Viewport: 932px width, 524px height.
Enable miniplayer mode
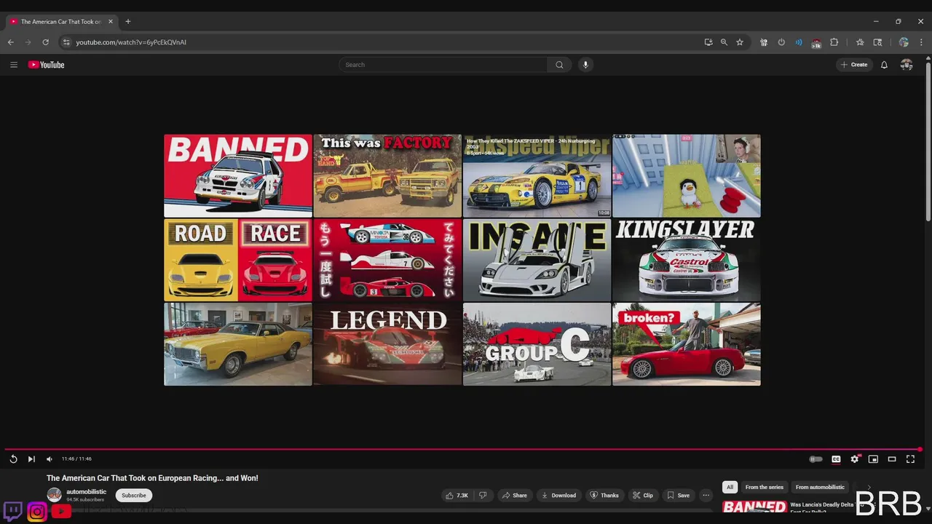(x=873, y=459)
